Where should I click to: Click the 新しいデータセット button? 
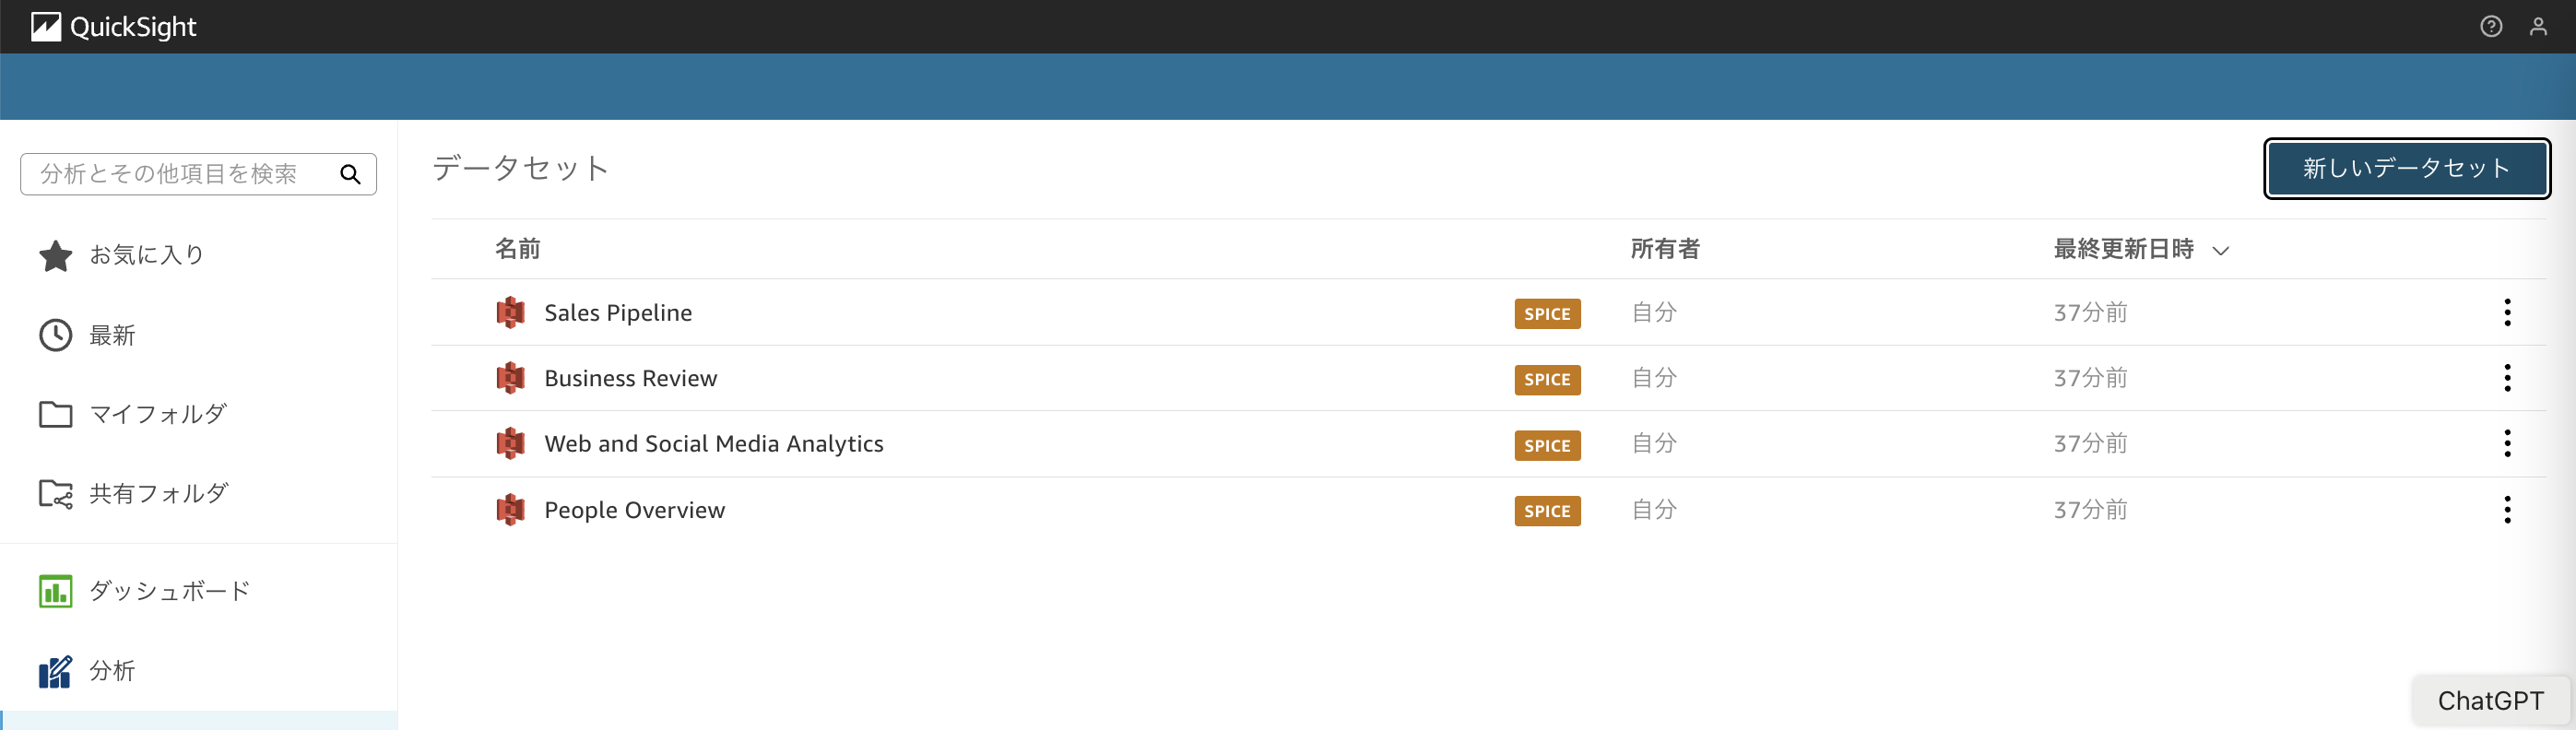click(2407, 168)
